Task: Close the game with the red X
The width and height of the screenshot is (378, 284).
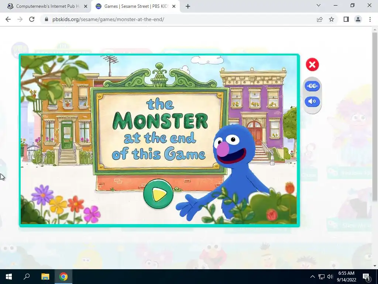Action: (x=312, y=64)
